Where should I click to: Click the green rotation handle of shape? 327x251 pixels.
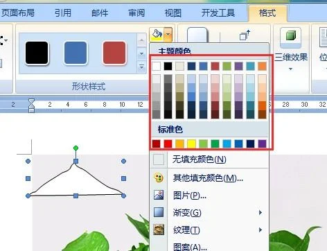click(76, 148)
